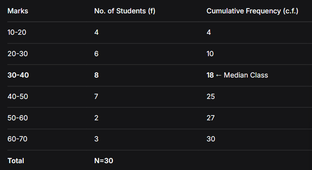Click the Cumulative Frequency (c.f.) header
The height and width of the screenshot is (170, 312).
252,11
